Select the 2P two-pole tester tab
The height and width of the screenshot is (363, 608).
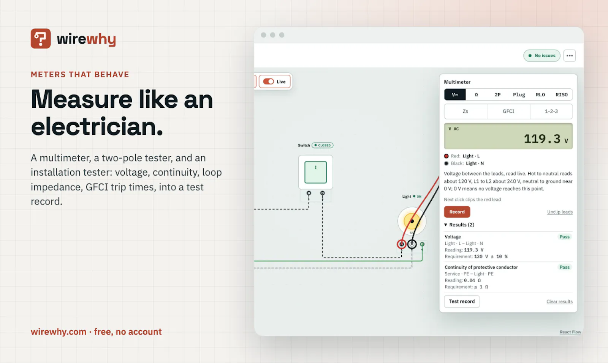(x=497, y=95)
